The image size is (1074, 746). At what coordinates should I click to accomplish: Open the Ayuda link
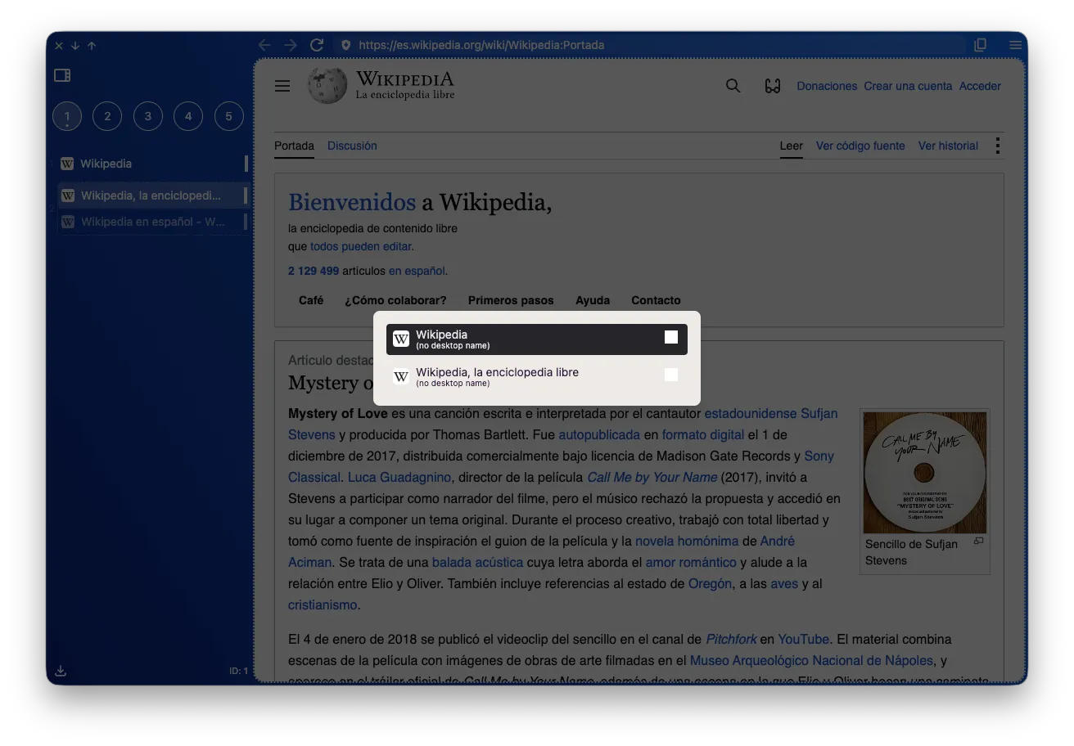tap(593, 300)
